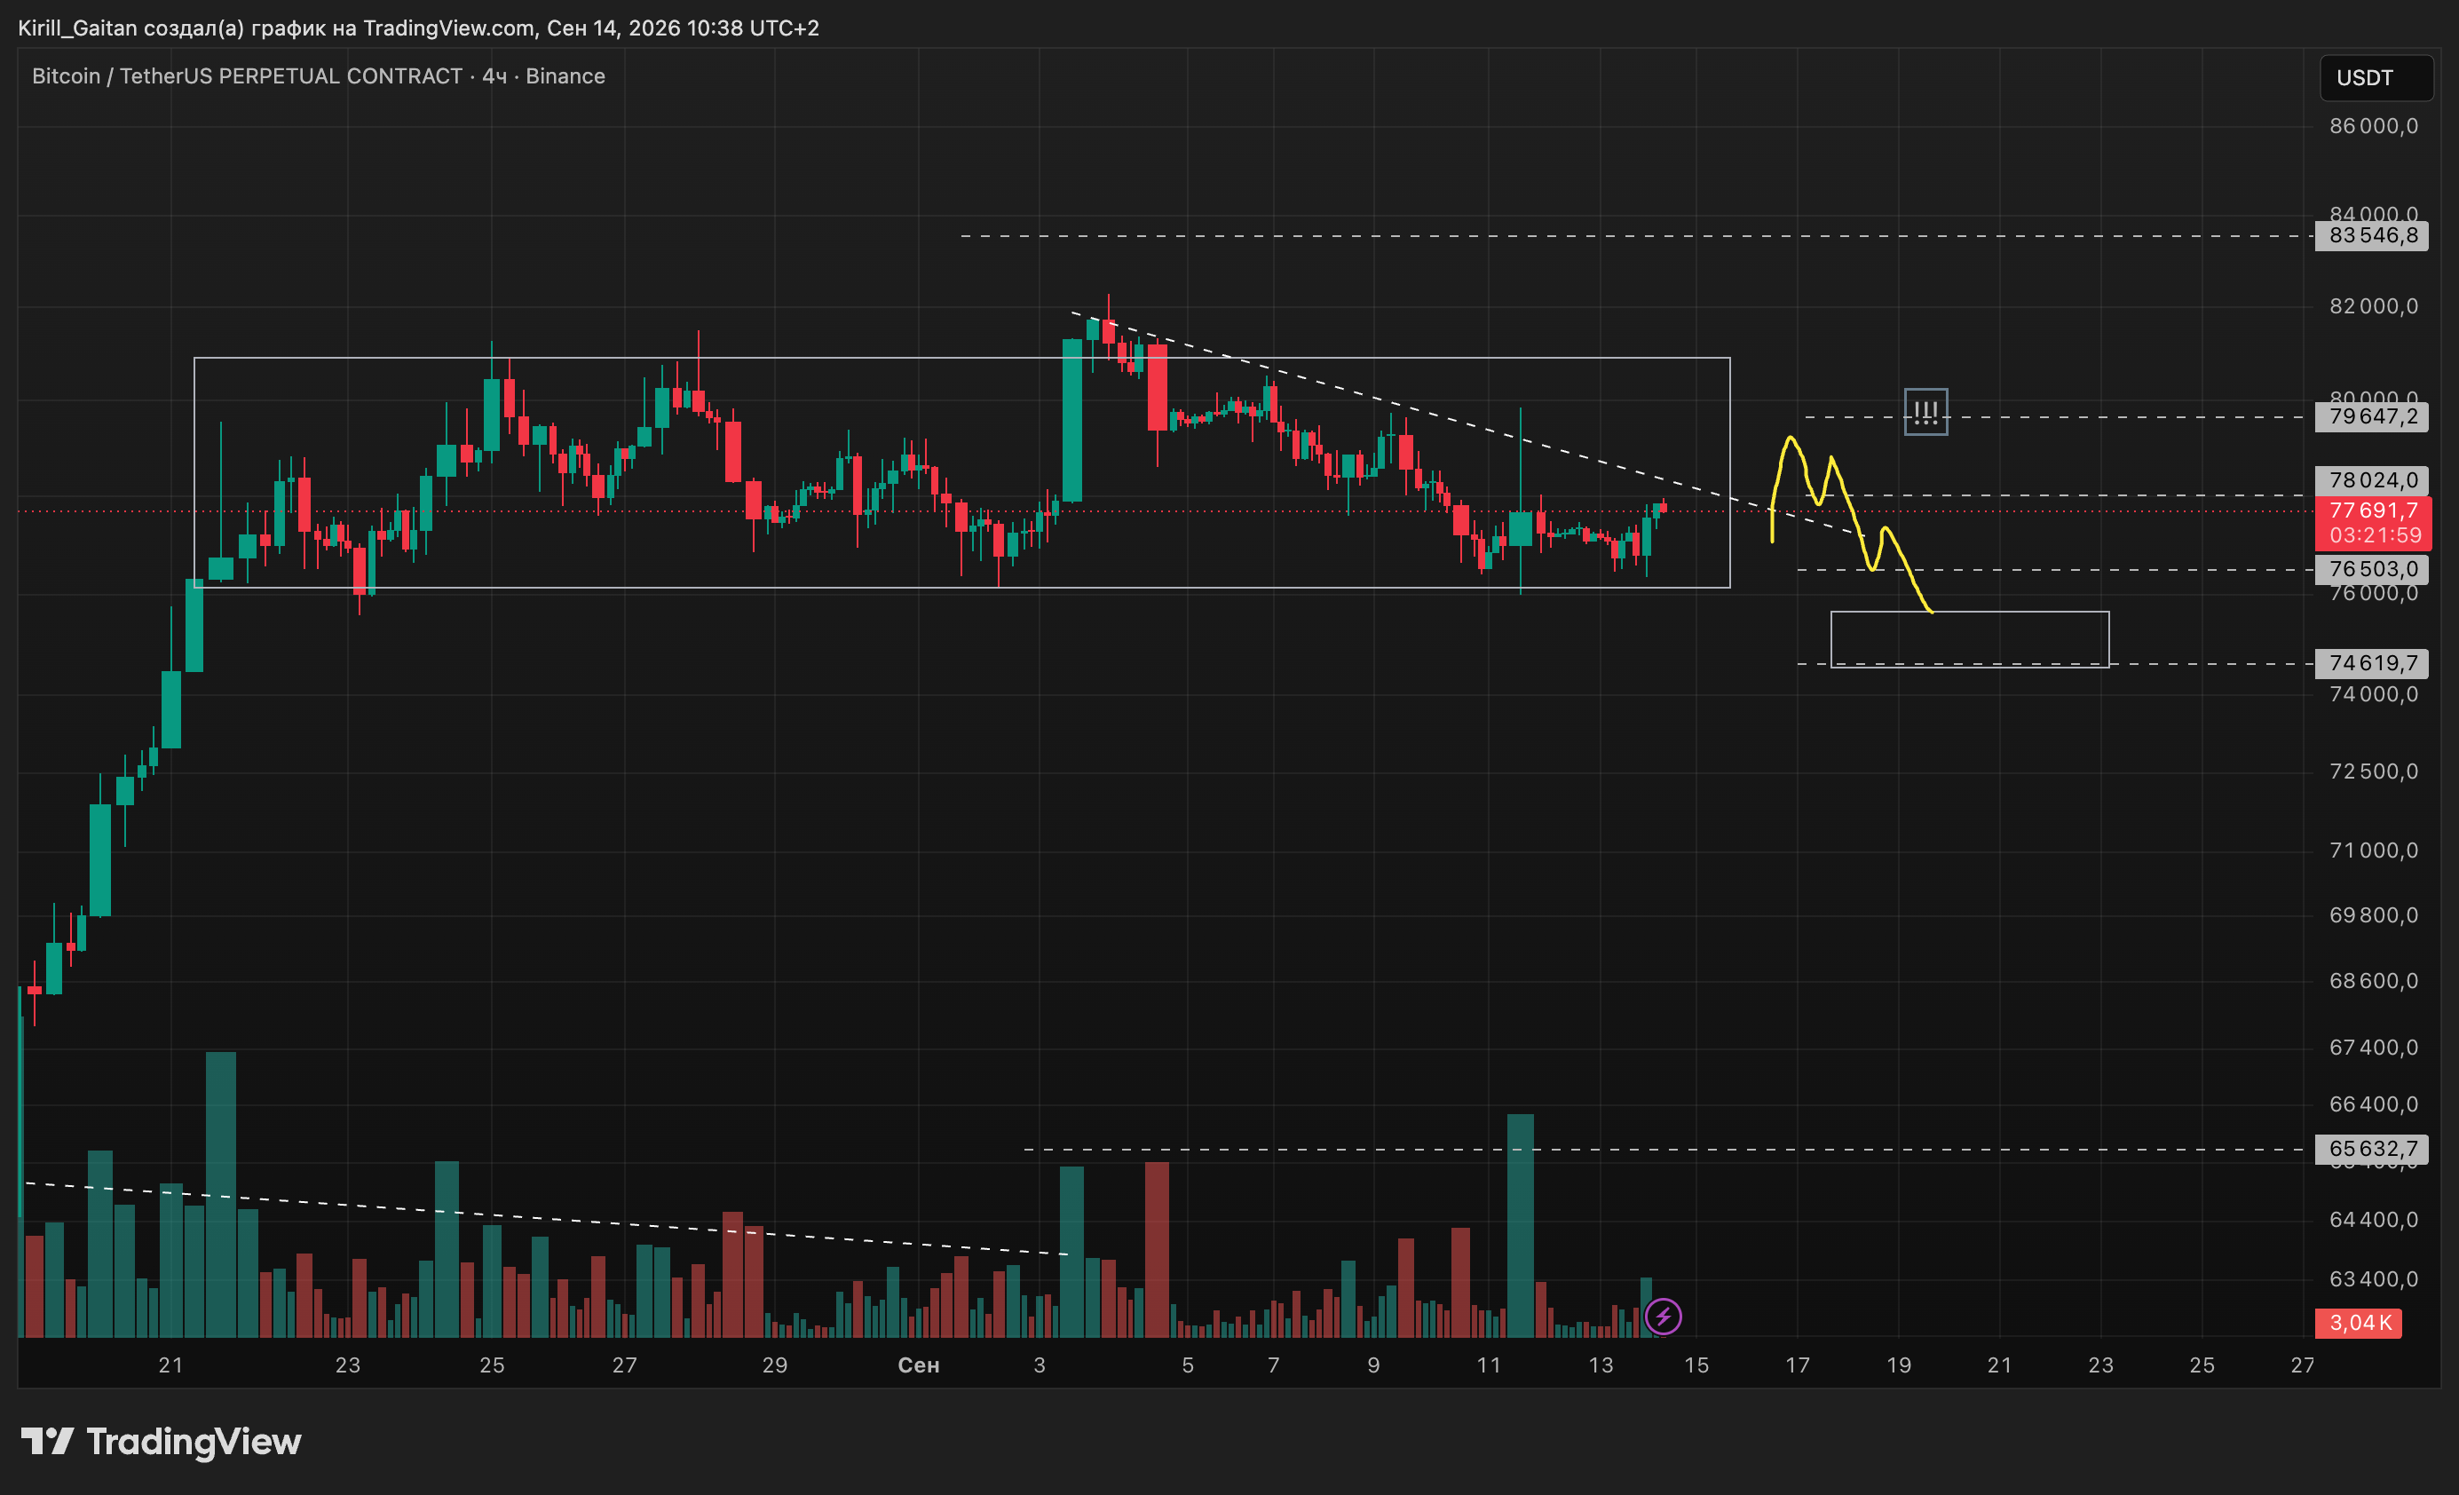The image size is (2459, 1495).
Task: Click the tallest teal volume bar near 11
Action: (x=1520, y=1225)
